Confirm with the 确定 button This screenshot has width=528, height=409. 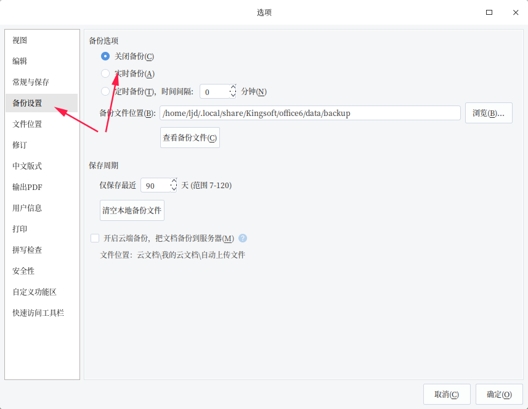(x=499, y=394)
